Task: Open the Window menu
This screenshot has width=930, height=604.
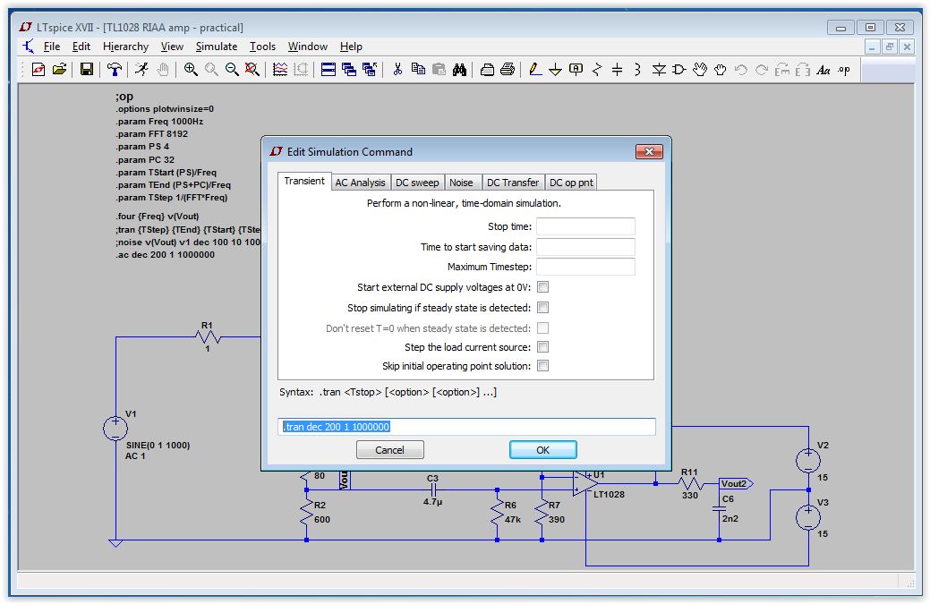Action: coord(307,47)
